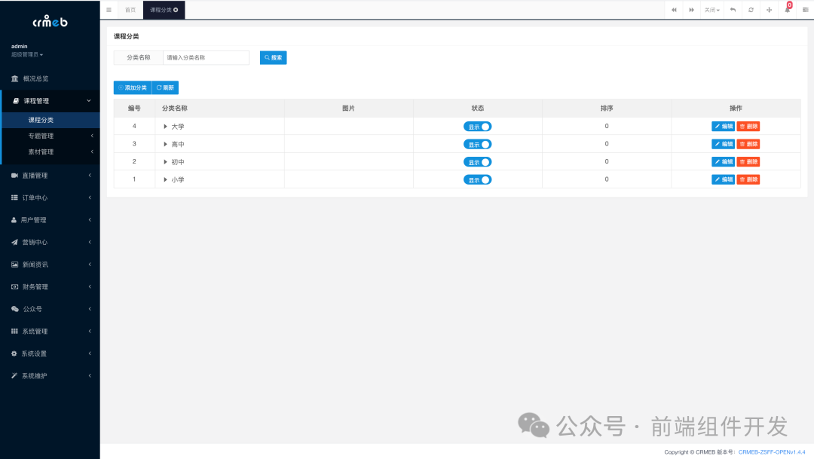Click the 分类名称 search input field
Screen dimensions: 814x459
click(206, 57)
